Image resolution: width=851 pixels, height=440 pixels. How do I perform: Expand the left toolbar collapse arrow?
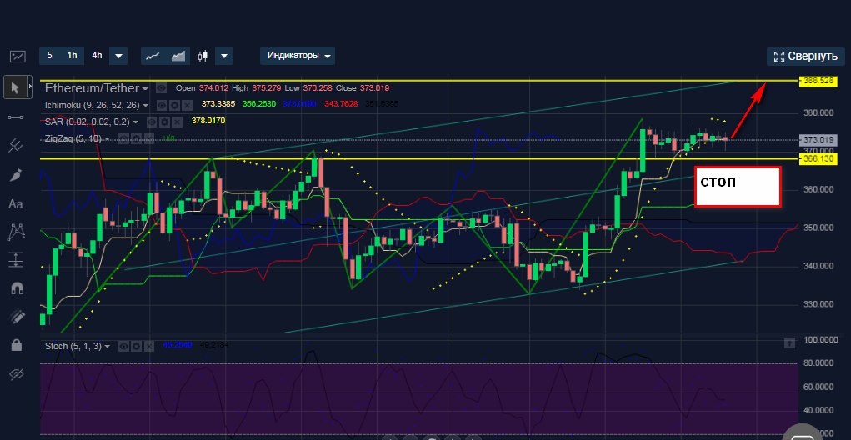(x=30, y=86)
